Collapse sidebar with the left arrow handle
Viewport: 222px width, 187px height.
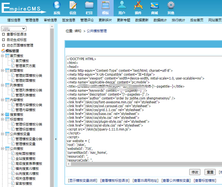56,139
